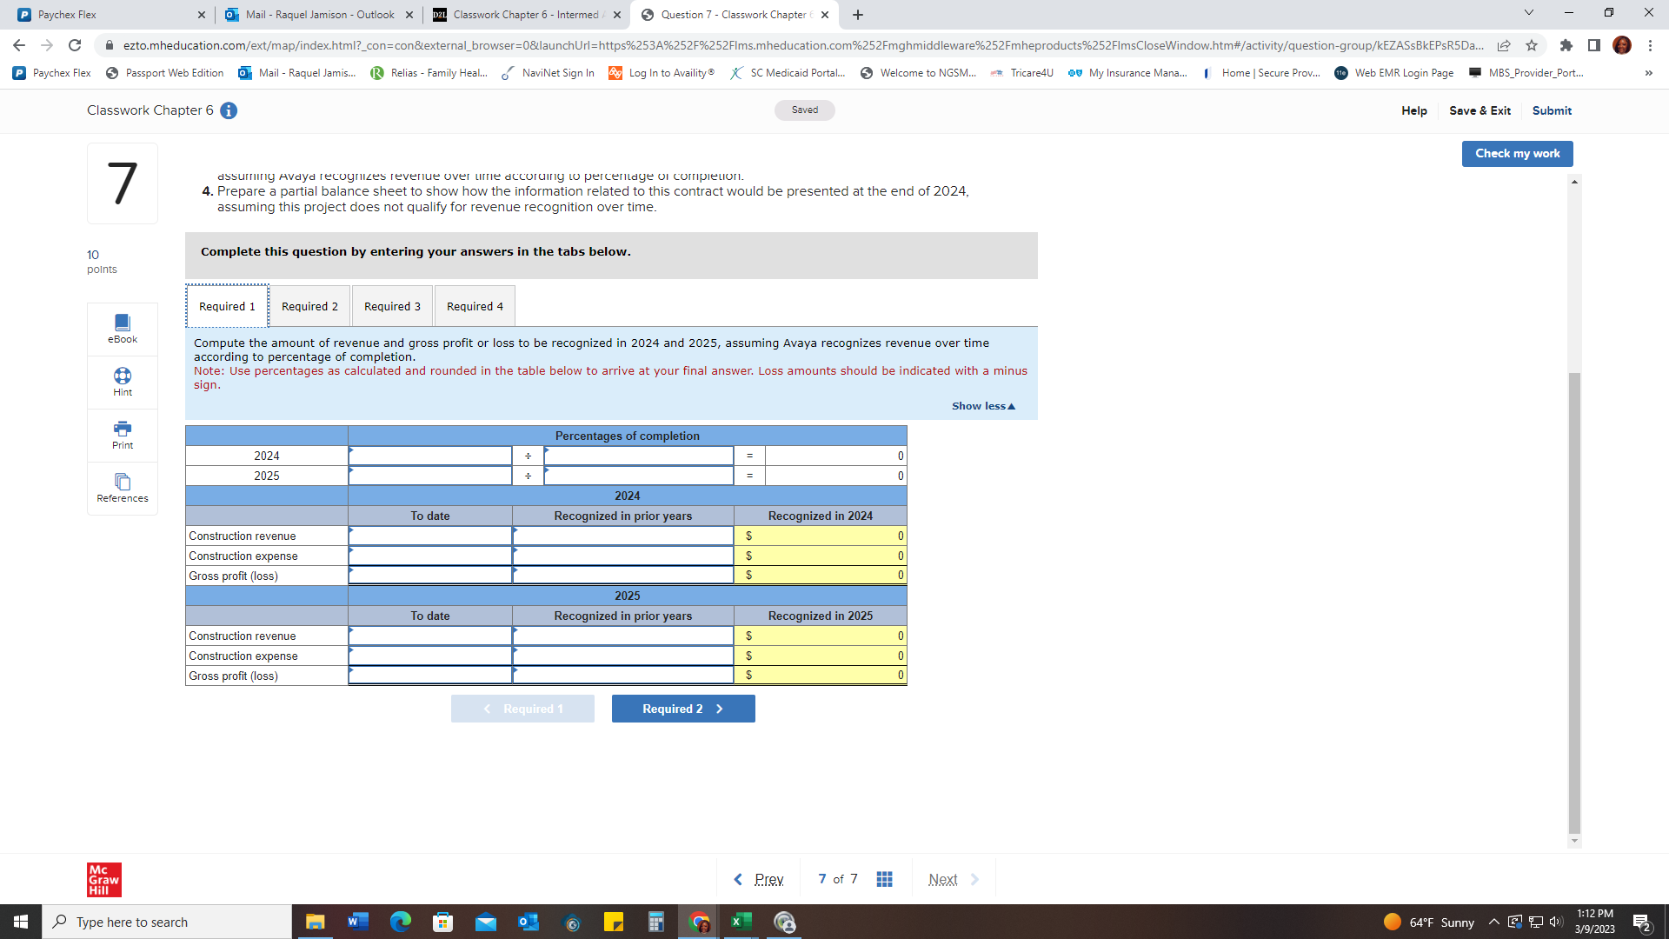
Task: Open the taskbar Calculator app
Action: (656, 922)
